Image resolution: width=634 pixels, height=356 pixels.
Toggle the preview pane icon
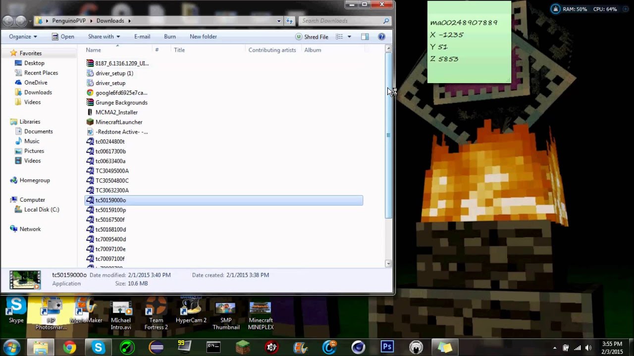(x=365, y=37)
